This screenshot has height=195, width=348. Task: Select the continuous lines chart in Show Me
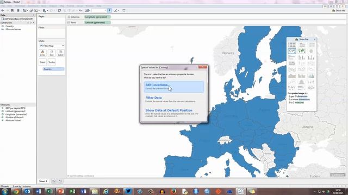292,69
